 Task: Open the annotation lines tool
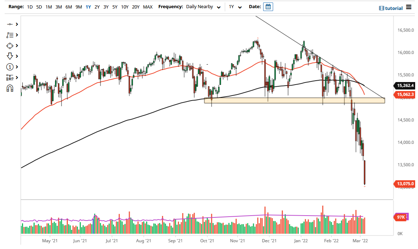pyautogui.click(x=10, y=35)
